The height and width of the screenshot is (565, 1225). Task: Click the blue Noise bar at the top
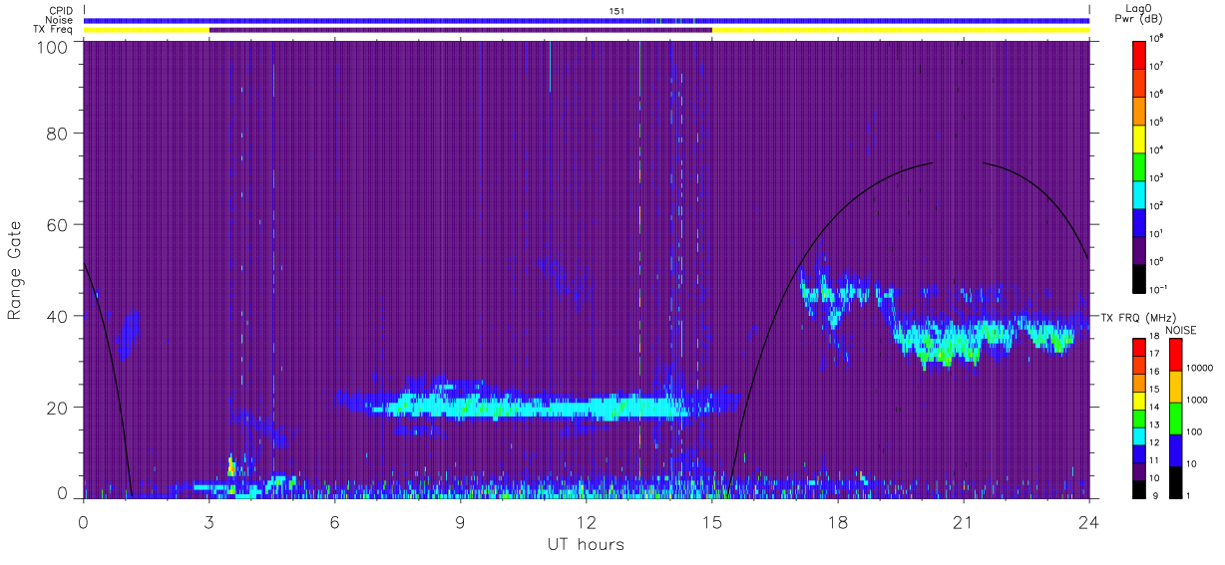(x=586, y=20)
